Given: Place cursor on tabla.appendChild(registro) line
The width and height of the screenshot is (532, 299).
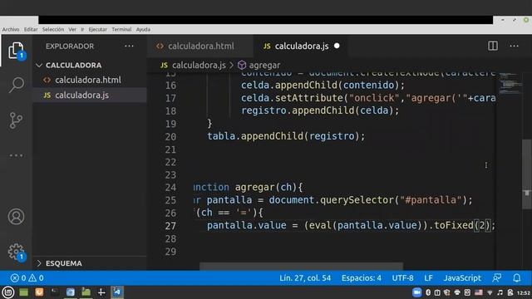Looking at the screenshot, I should click(x=286, y=136).
